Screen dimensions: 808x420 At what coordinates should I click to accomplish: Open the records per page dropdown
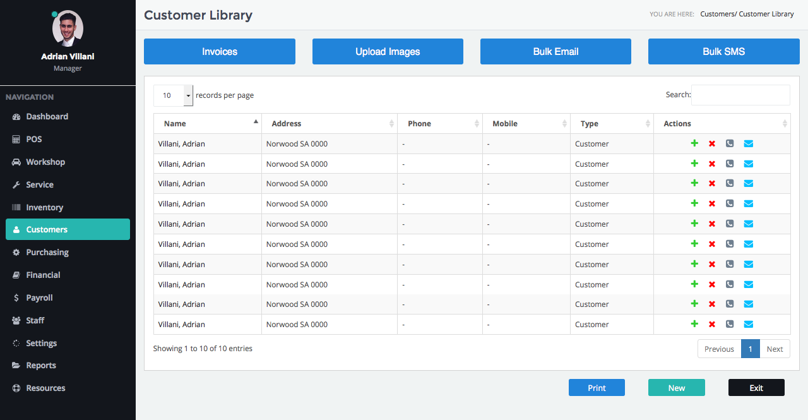point(174,95)
